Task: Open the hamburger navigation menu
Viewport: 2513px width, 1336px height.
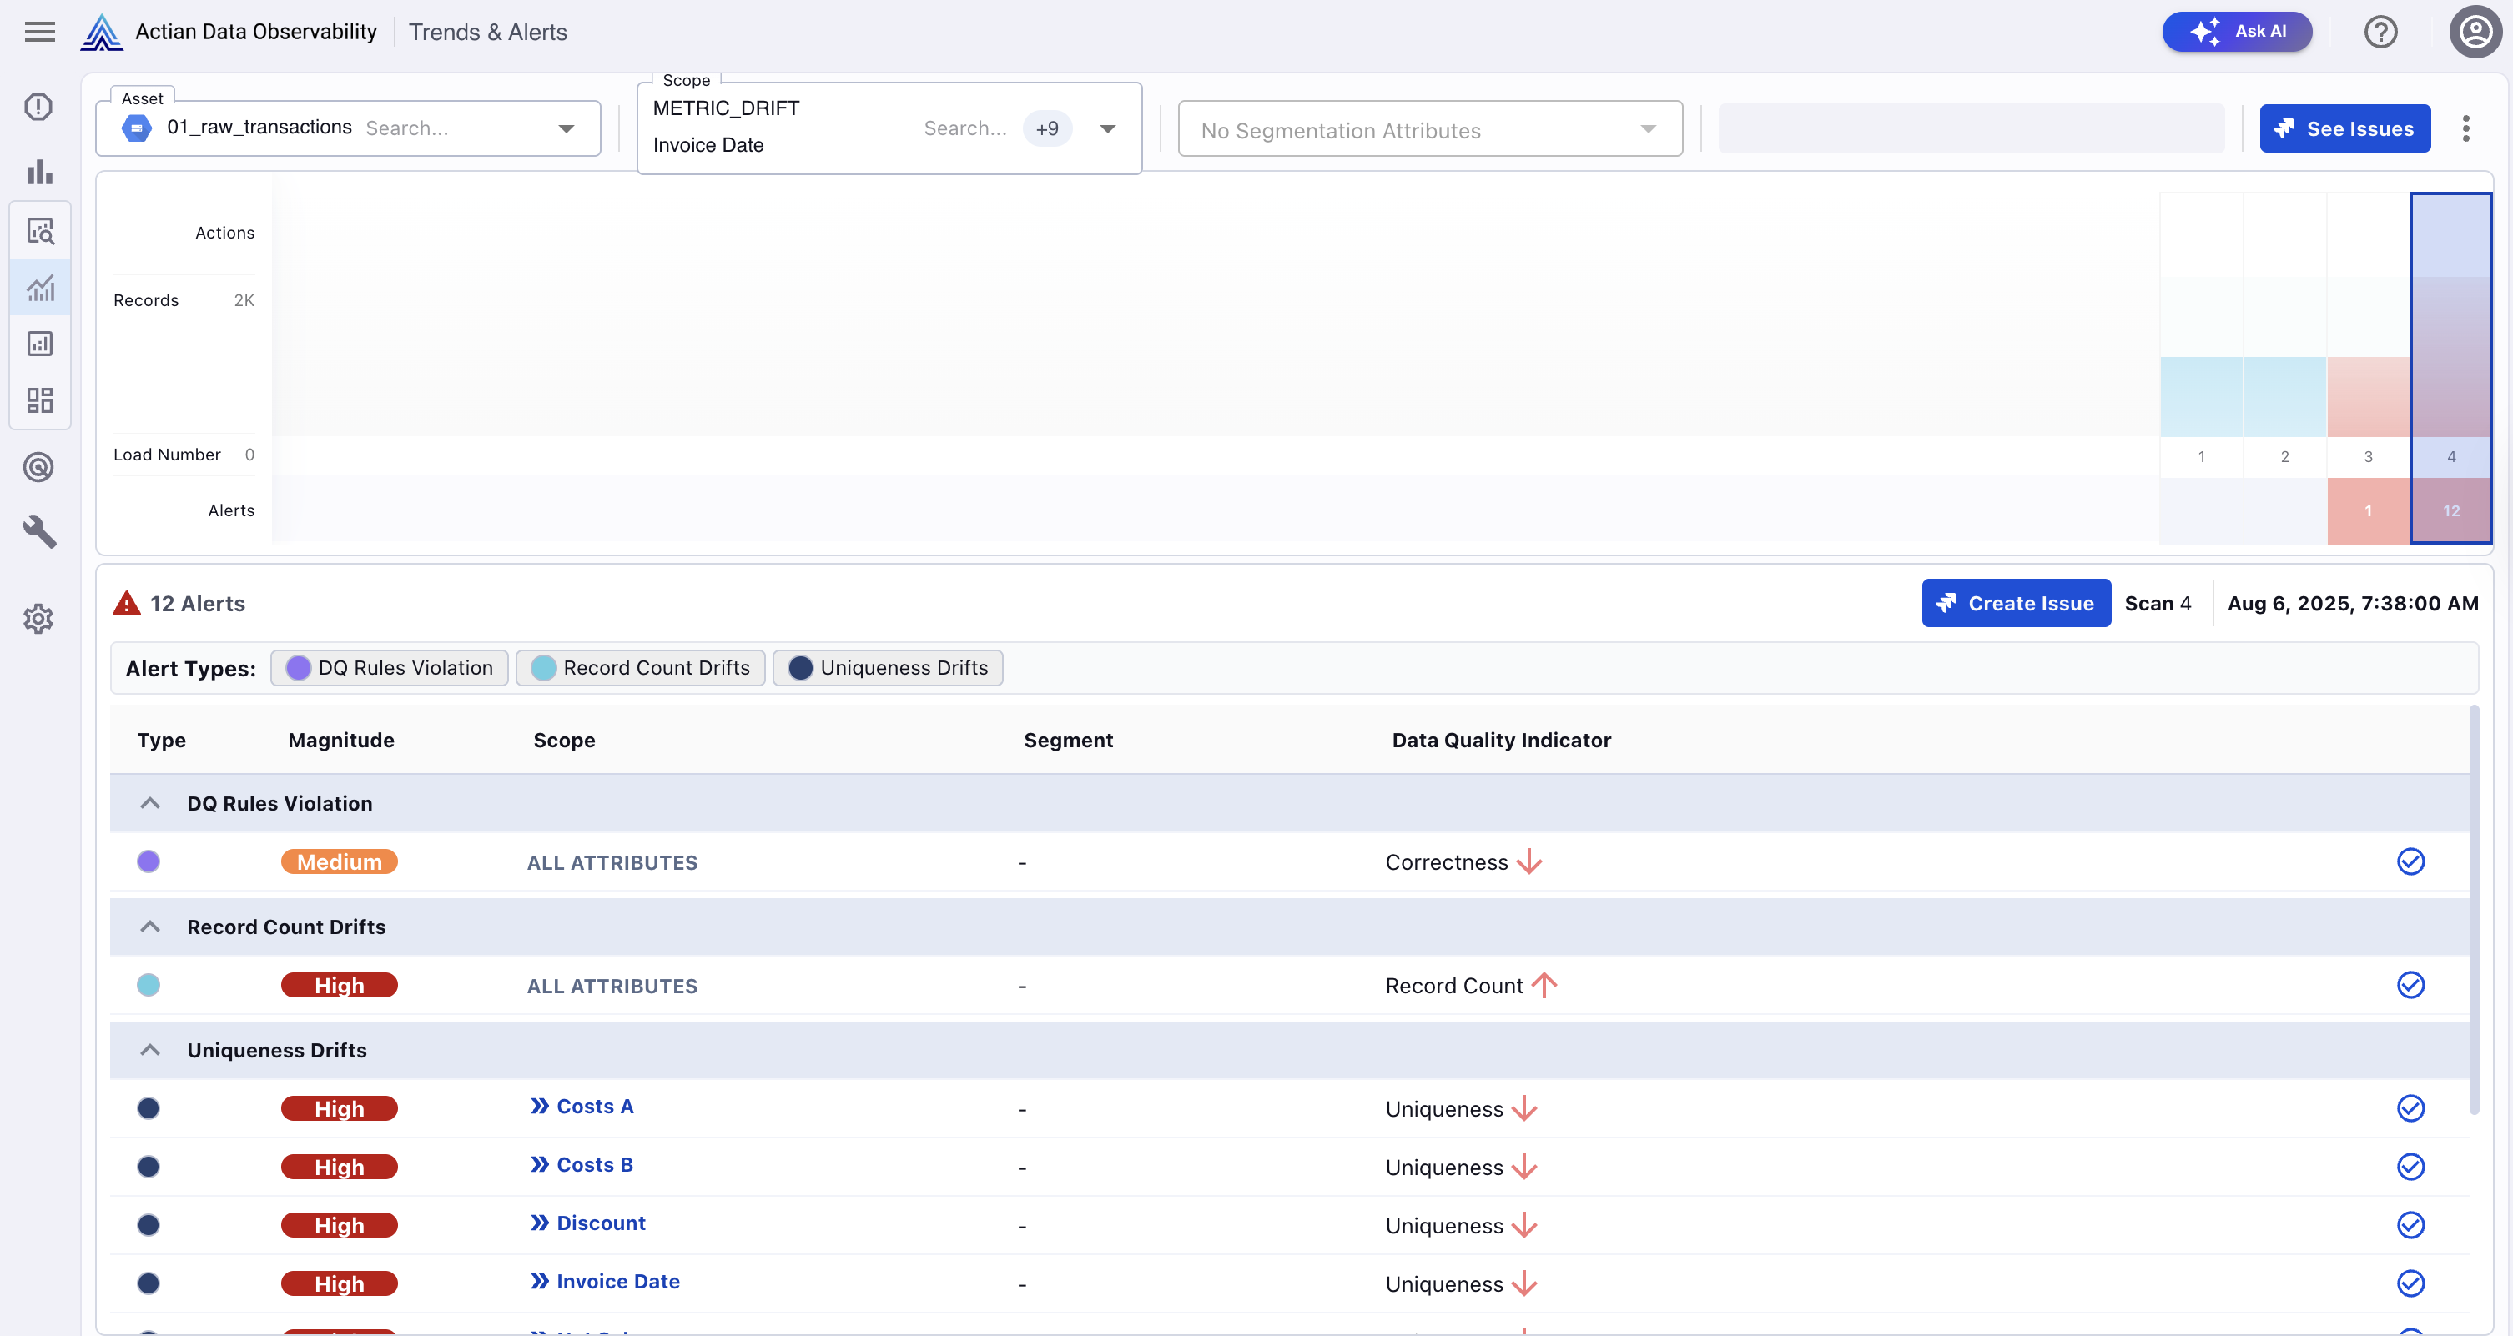Action: pos(39,31)
